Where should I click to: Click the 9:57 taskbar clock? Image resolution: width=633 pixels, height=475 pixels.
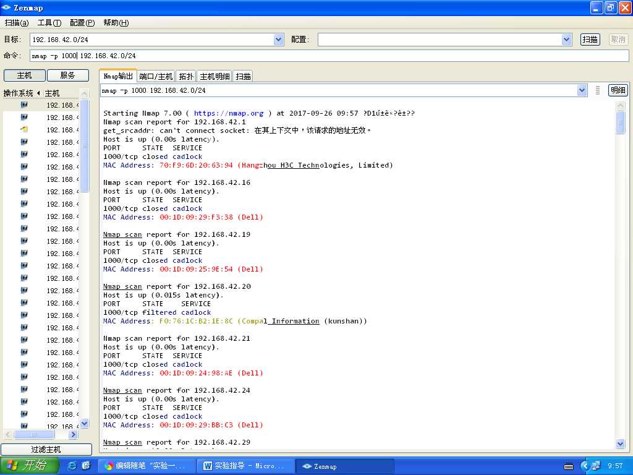pos(615,466)
